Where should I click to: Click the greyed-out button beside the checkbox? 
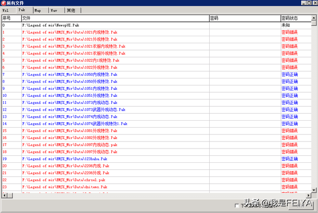tap(301, 206)
